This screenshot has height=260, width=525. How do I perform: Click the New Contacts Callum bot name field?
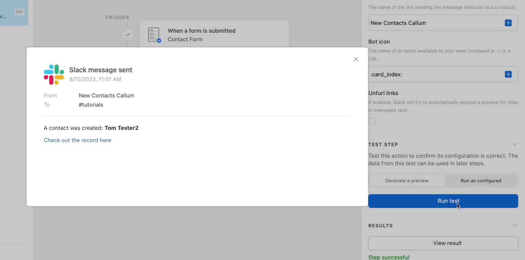pos(434,23)
